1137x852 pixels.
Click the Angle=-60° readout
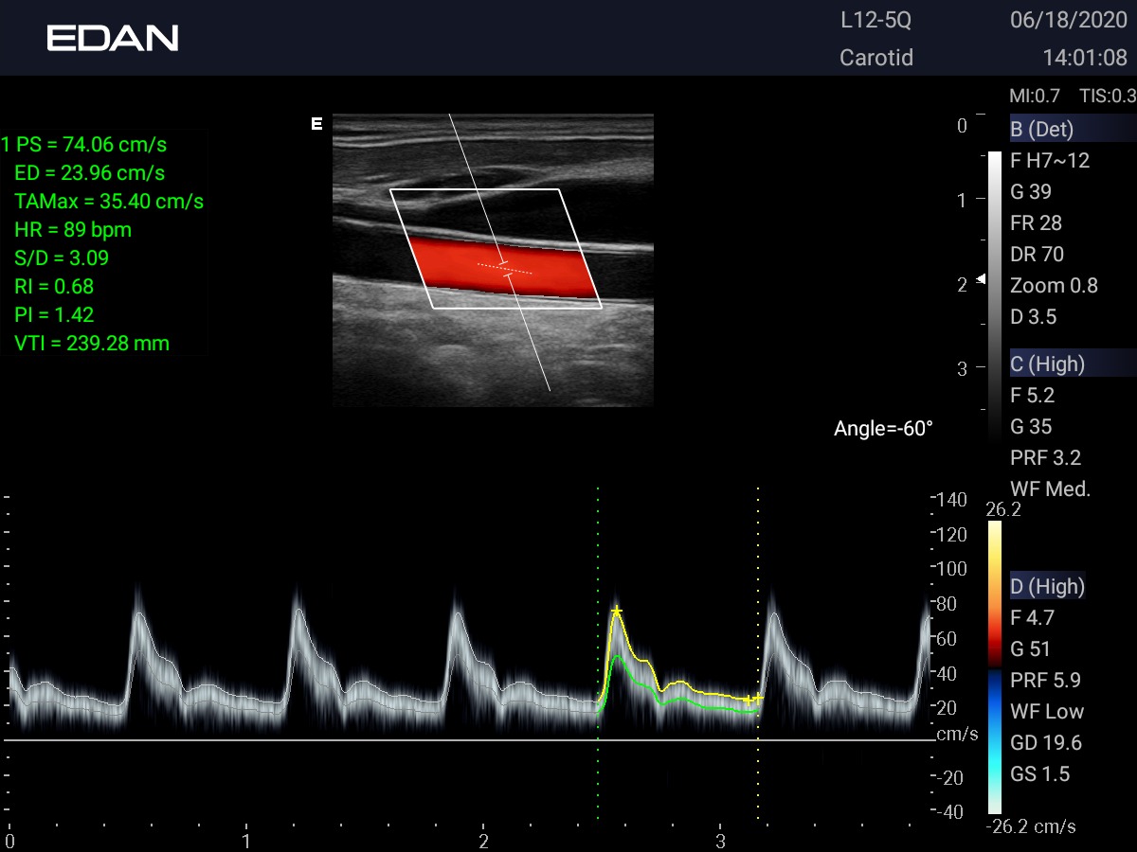pos(883,429)
